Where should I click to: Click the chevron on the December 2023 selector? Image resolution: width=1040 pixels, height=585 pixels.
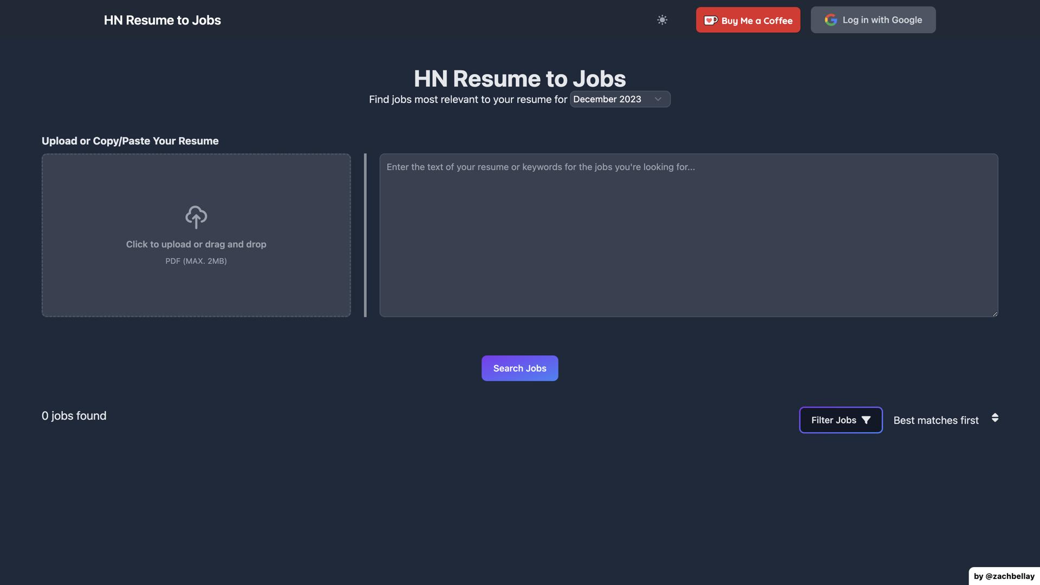click(x=658, y=99)
